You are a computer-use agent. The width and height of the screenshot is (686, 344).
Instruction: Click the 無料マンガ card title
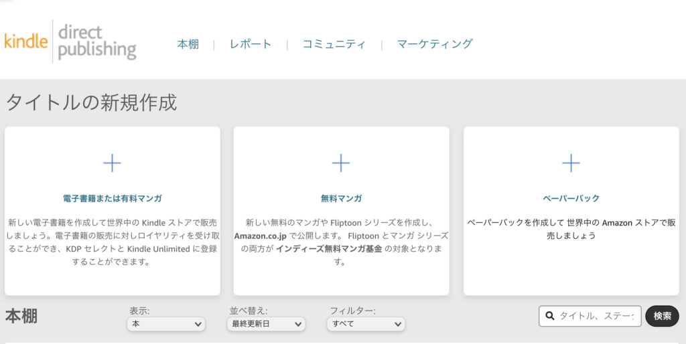click(341, 199)
